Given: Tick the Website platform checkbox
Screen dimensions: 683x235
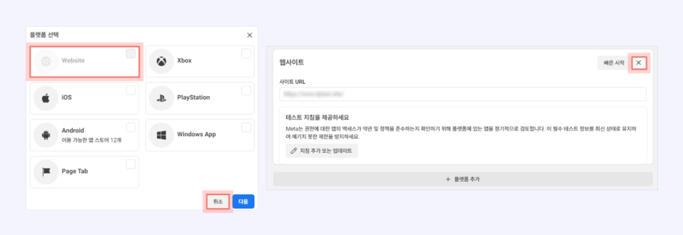Looking at the screenshot, I should (x=130, y=54).
